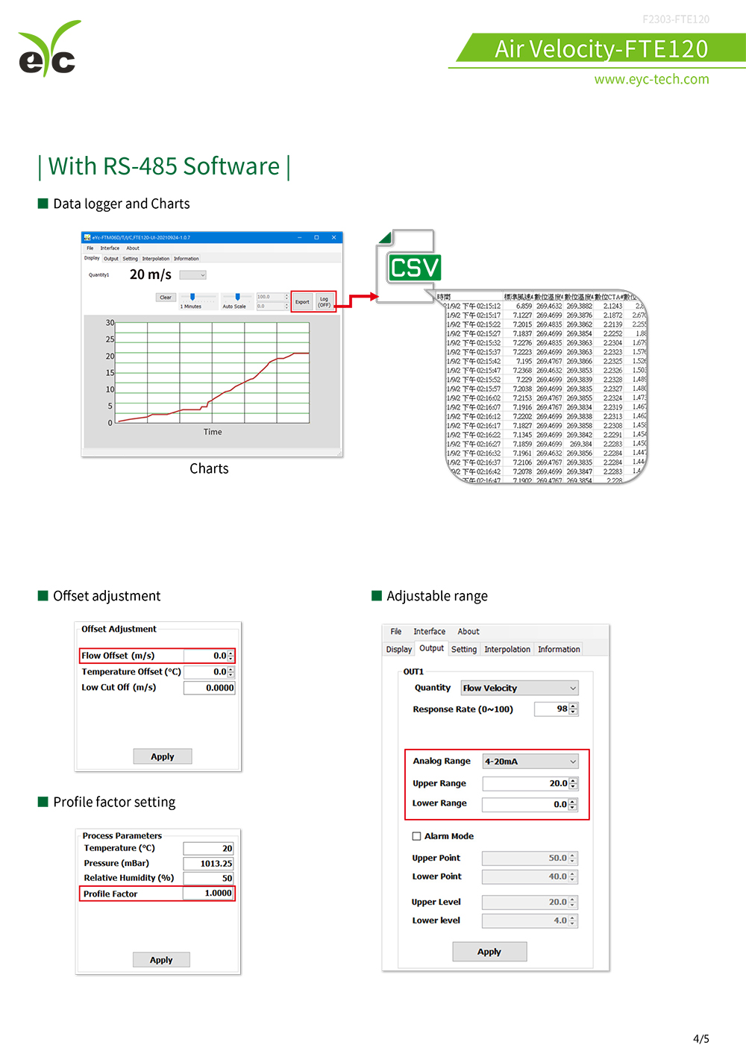Open File menu in the chart window
Screen dimensions: 746x1045
[x=90, y=248]
